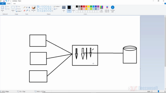This screenshot has width=166, height=93.
Task: Select the Text tool
Action: tap(29, 7)
